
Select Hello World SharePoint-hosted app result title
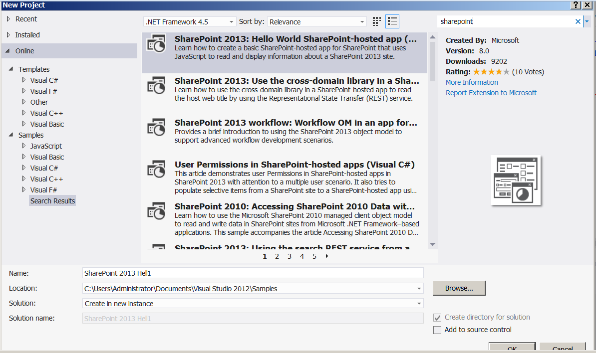pyautogui.click(x=296, y=39)
